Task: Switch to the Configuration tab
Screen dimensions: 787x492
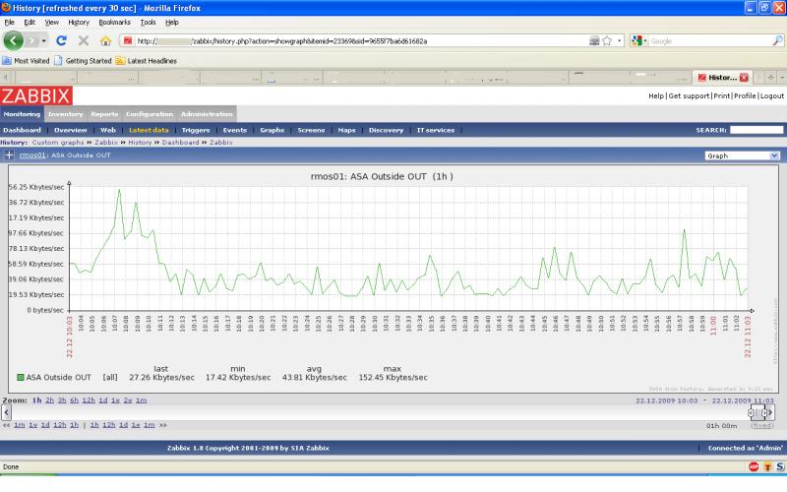Action: click(150, 114)
